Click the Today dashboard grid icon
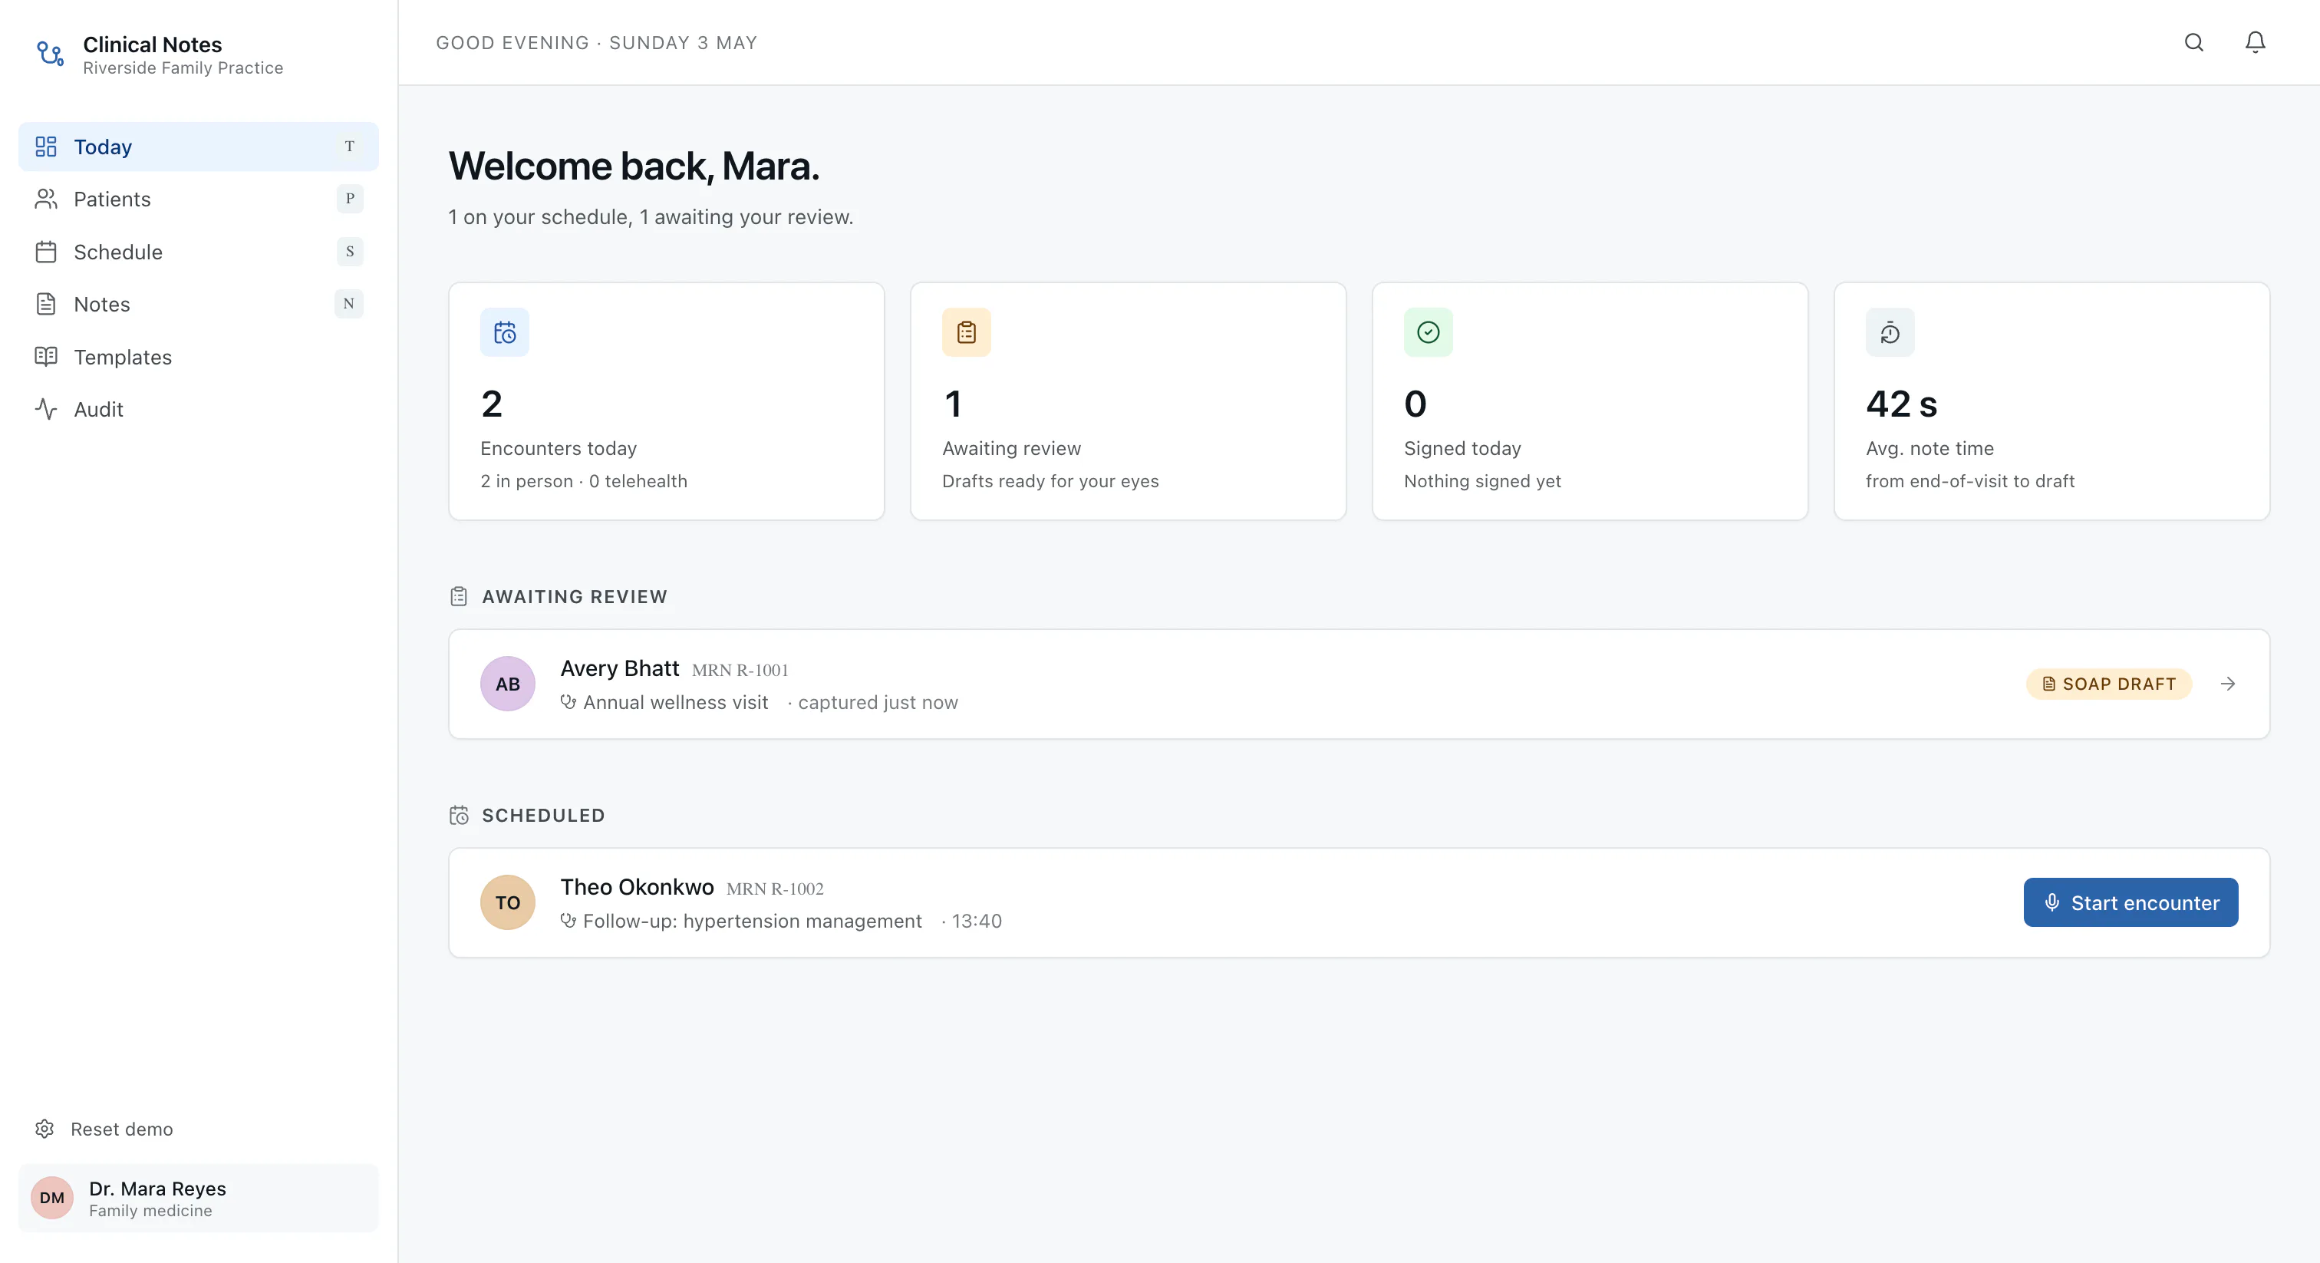This screenshot has height=1263, width=2320. (46, 146)
